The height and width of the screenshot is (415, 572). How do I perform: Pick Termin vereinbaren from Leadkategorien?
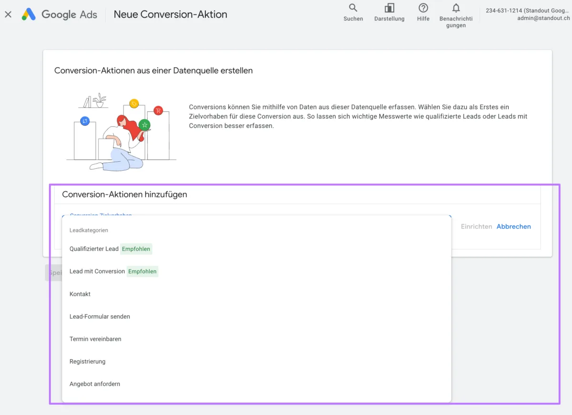point(96,339)
